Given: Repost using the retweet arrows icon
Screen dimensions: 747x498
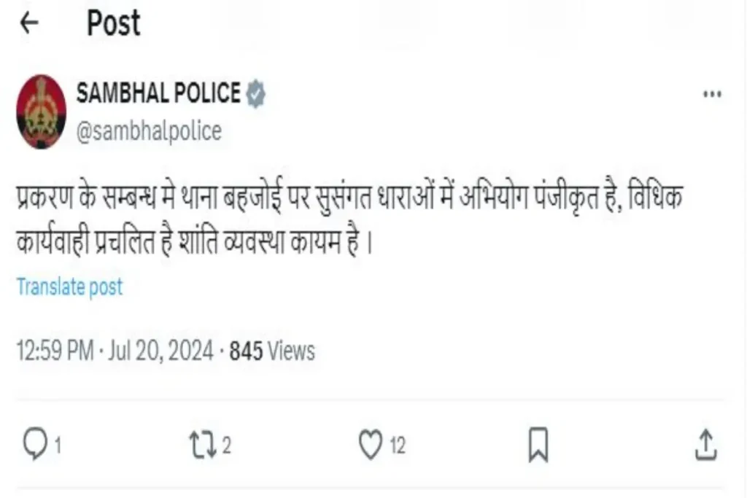Looking at the screenshot, I should click(x=204, y=445).
